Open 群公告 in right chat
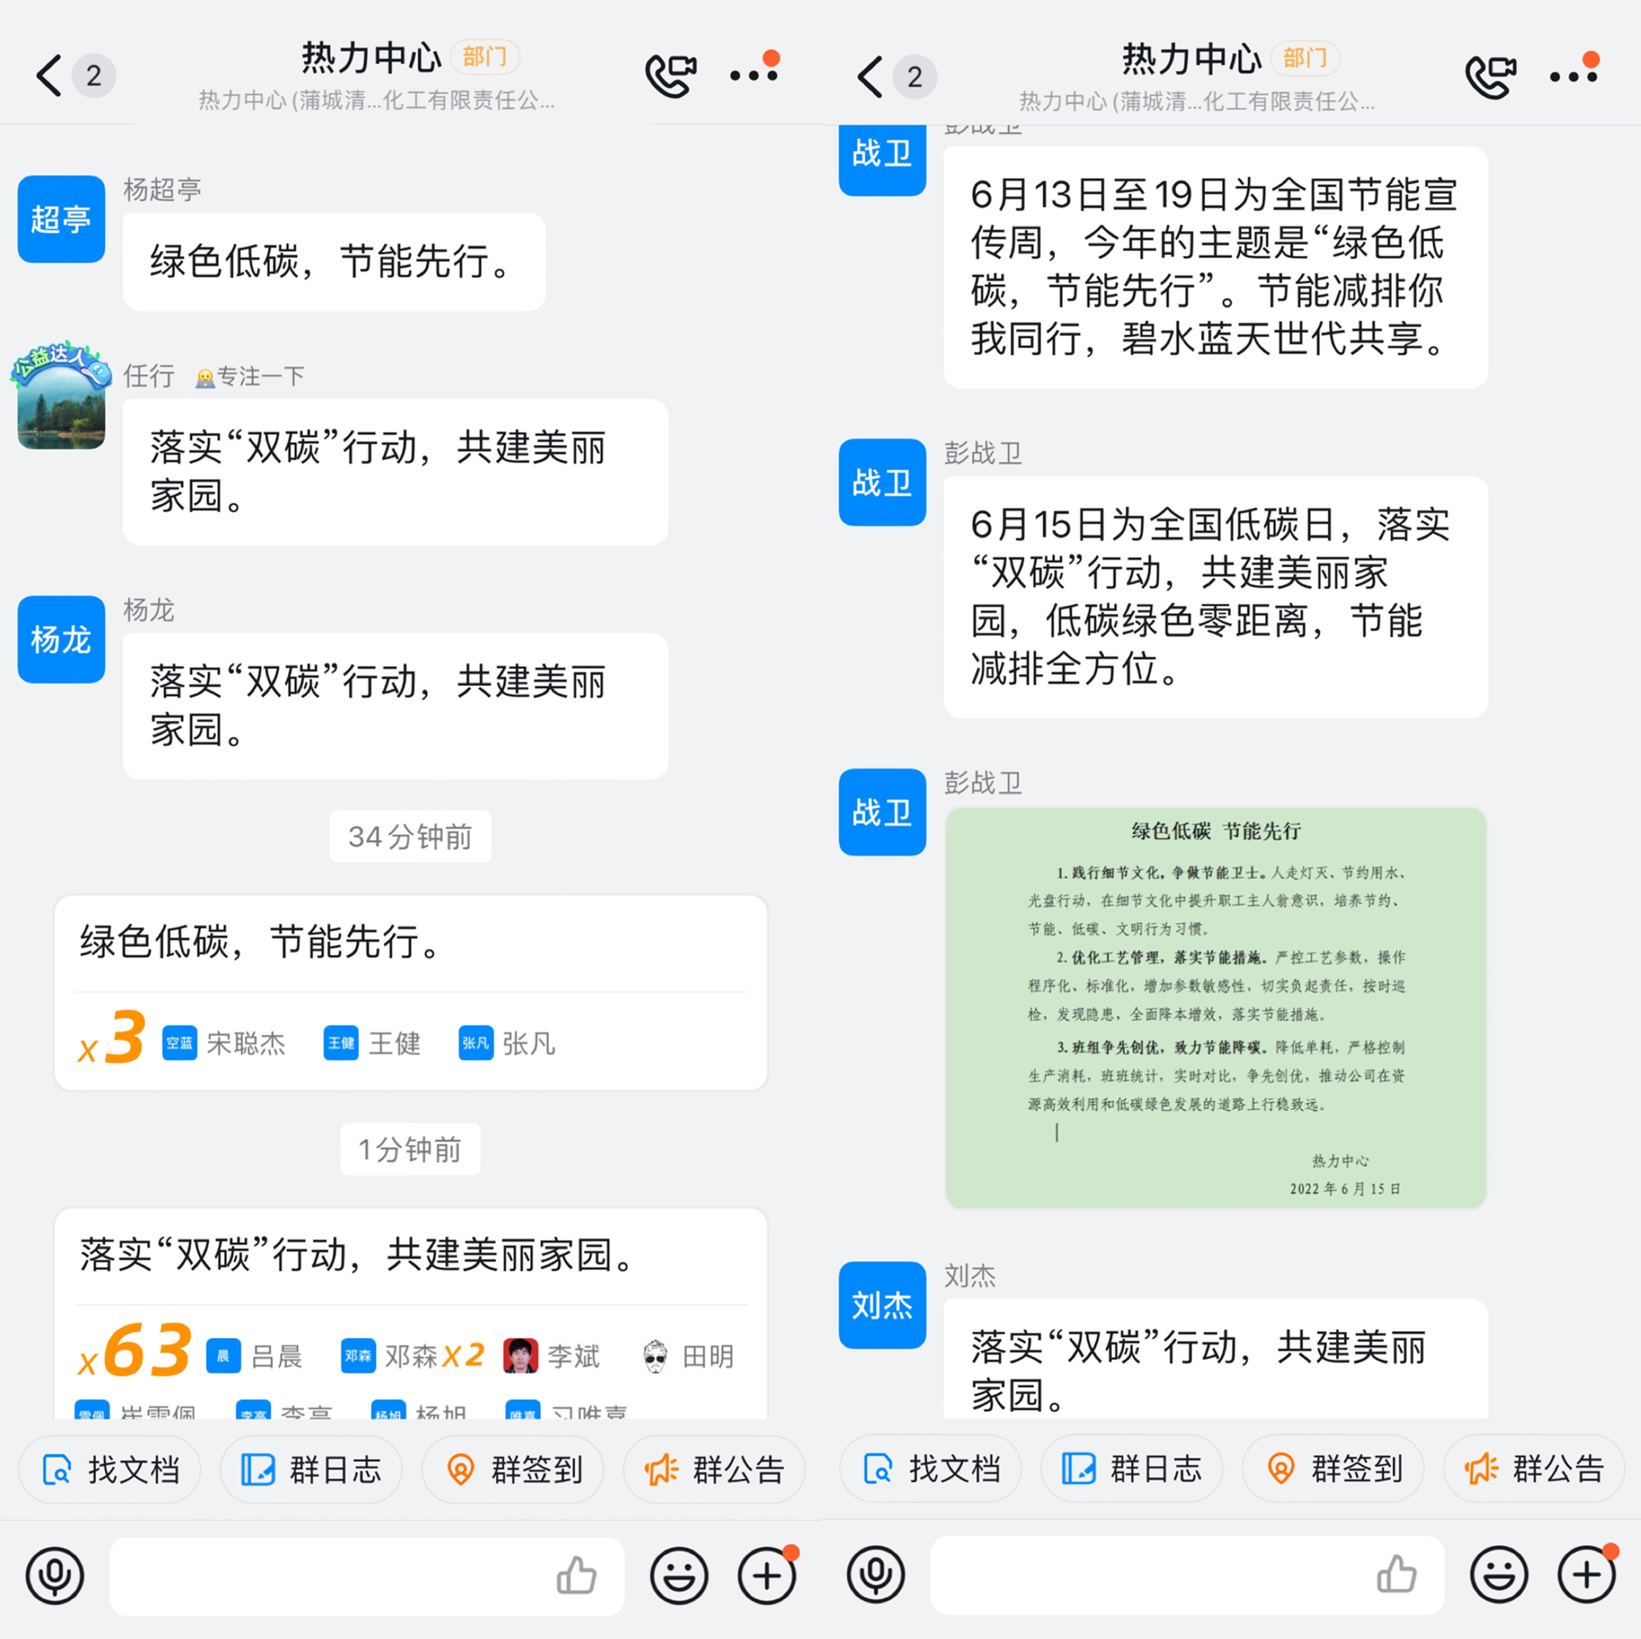Viewport: 1641px width, 1639px height. 1535,1468
